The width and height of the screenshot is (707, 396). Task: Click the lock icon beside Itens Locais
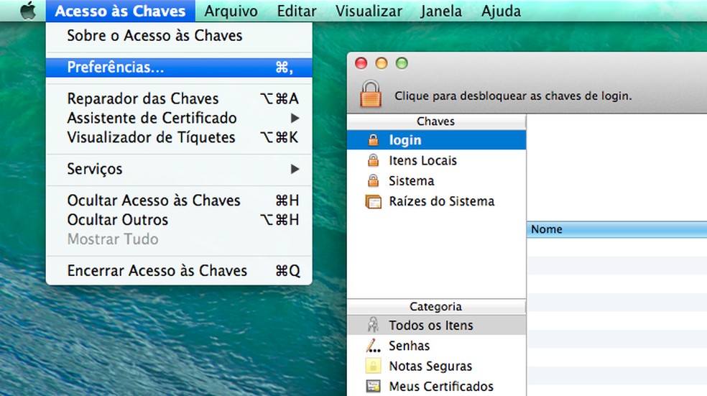click(373, 160)
